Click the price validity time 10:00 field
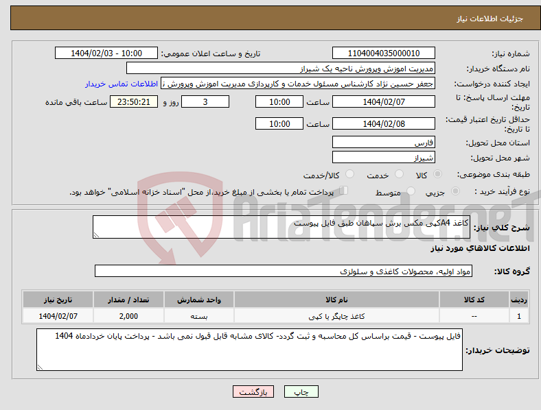 pyautogui.click(x=279, y=123)
